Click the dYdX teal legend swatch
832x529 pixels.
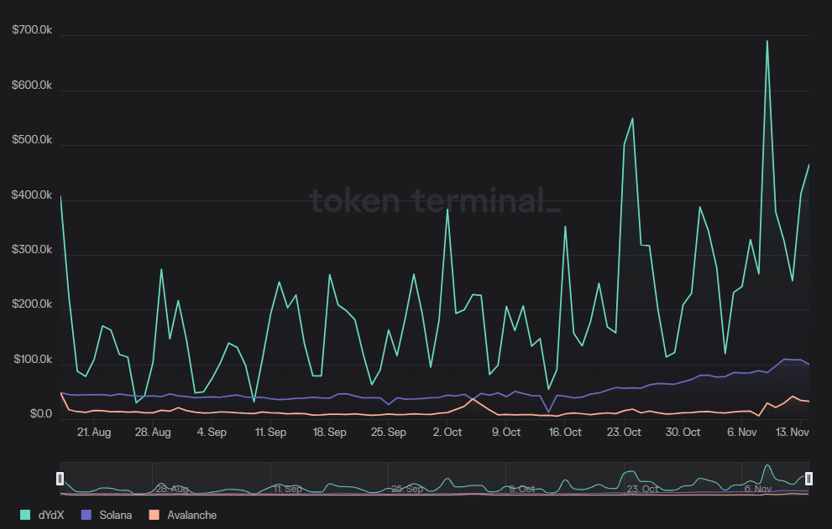(25, 515)
